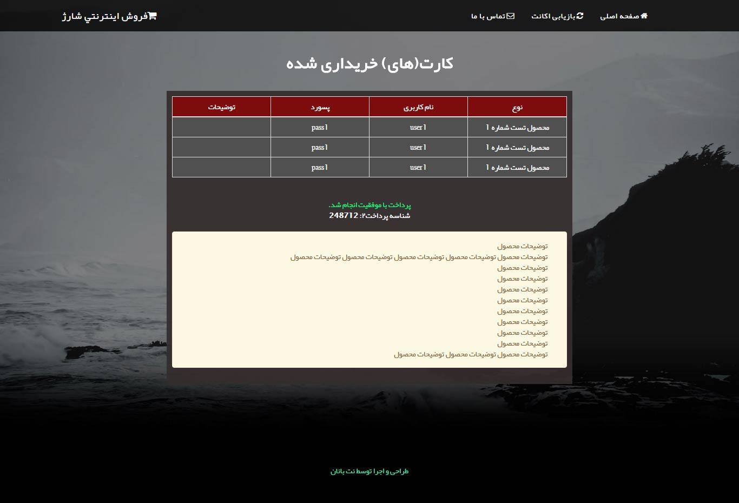The image size is (739, 503).
Task: Click the توضیحات column header
Action: pyautogui.click(x=221, y=107)
